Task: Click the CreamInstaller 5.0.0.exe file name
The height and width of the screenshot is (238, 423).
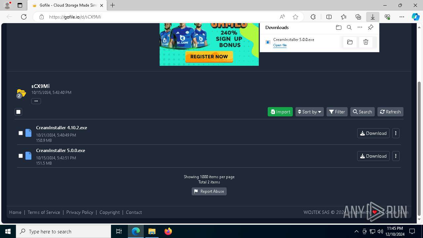Action: point(60,150)
